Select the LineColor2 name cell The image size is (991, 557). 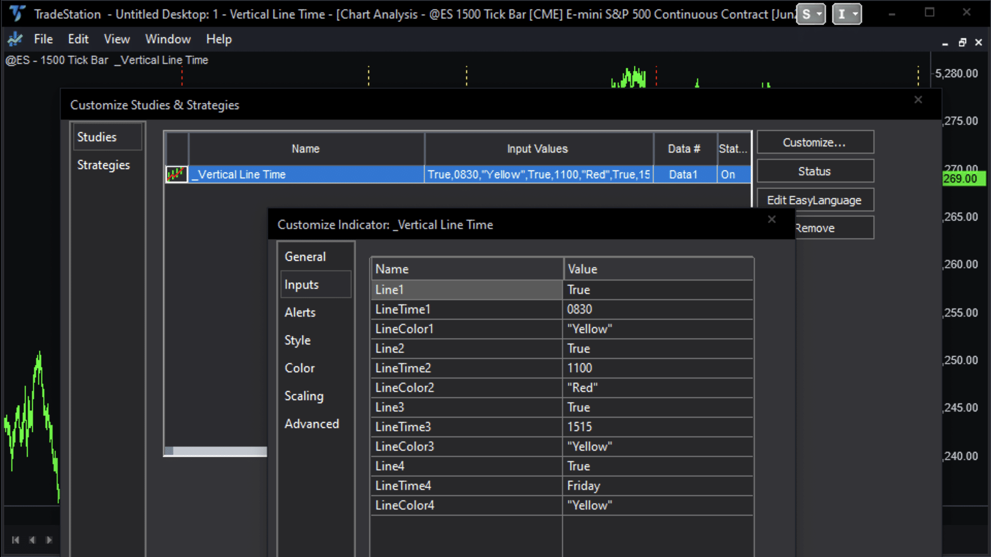[467, 388]
